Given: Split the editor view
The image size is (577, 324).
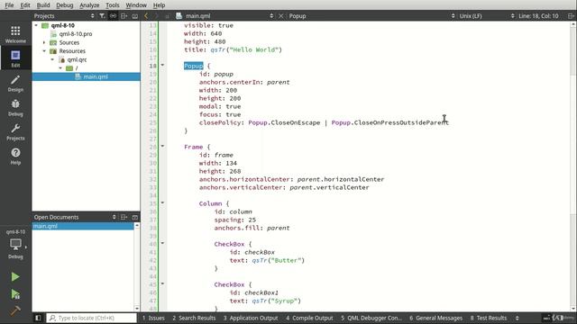Looking at the screenshot, I should (x=571, y=16).
